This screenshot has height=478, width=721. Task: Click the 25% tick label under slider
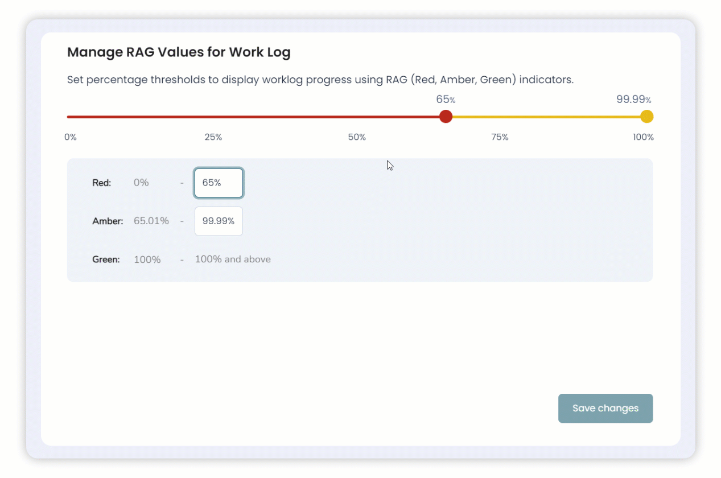point(213,137)
